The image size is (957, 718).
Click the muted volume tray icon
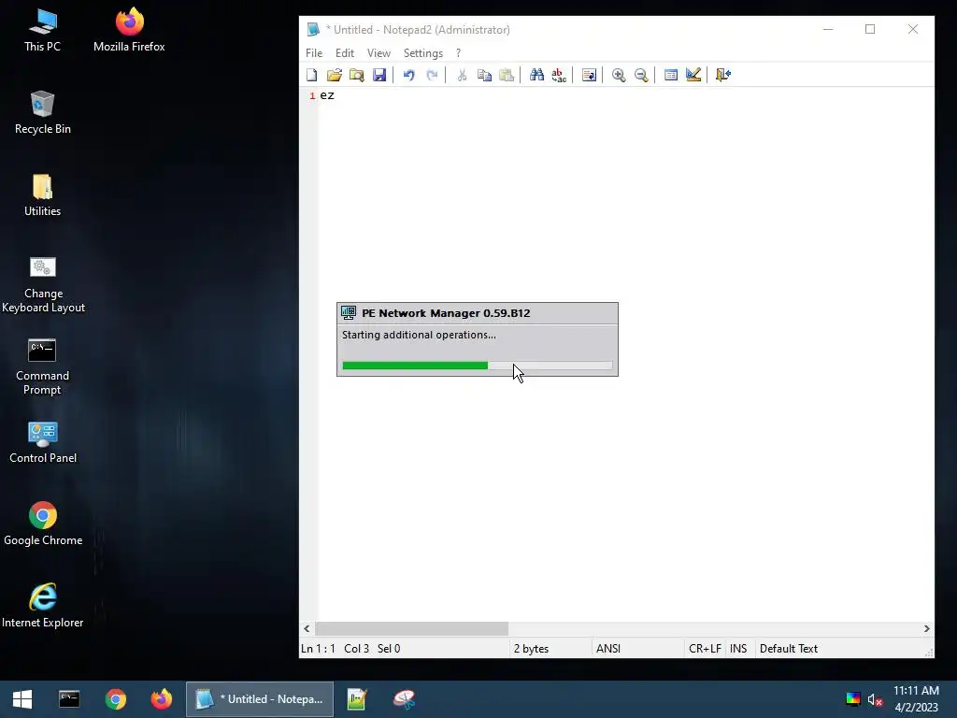[875, 699]
